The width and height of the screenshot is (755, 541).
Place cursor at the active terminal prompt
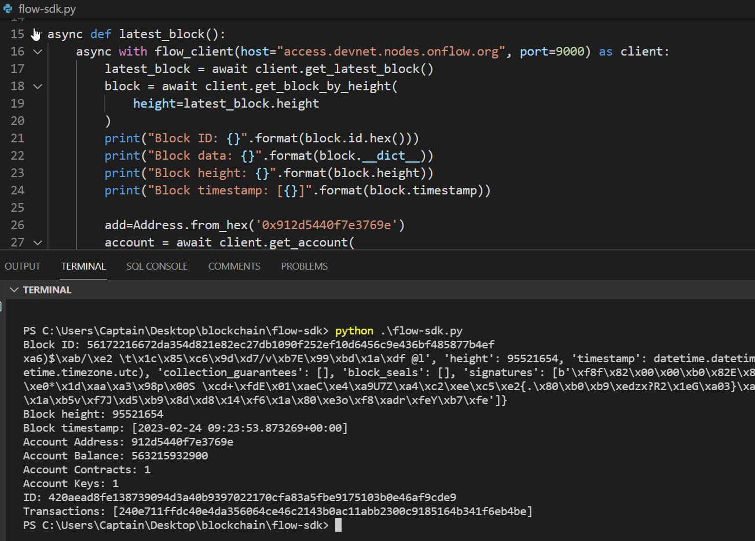click(x=339, y=525)
